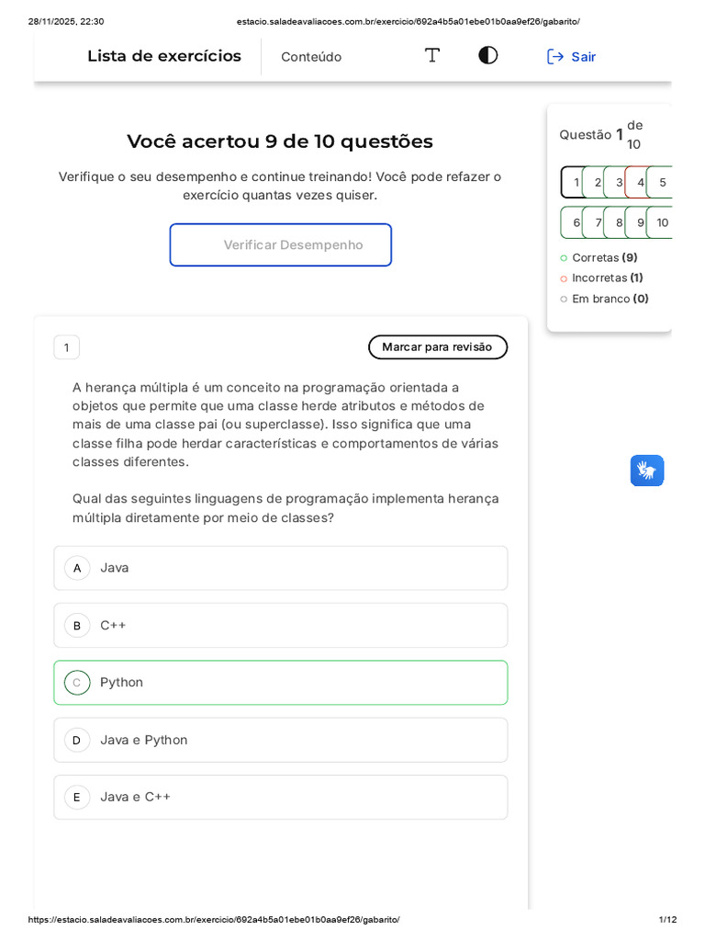
Task: Select option E Java e C++
Action: point(281,797)
